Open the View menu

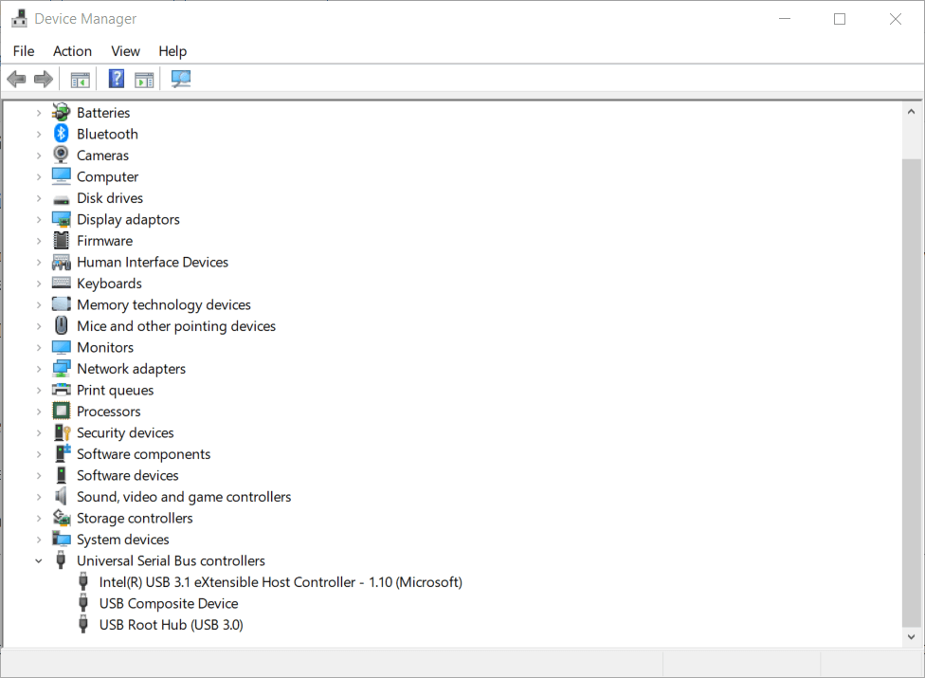[126, 51]
